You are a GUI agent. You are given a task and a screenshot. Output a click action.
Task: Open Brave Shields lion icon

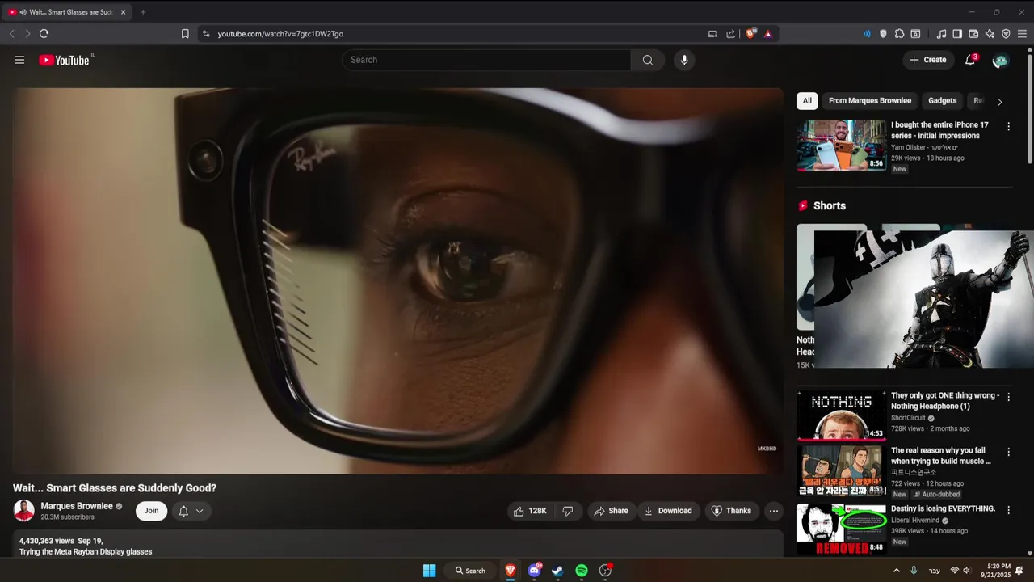click(750, 34)
